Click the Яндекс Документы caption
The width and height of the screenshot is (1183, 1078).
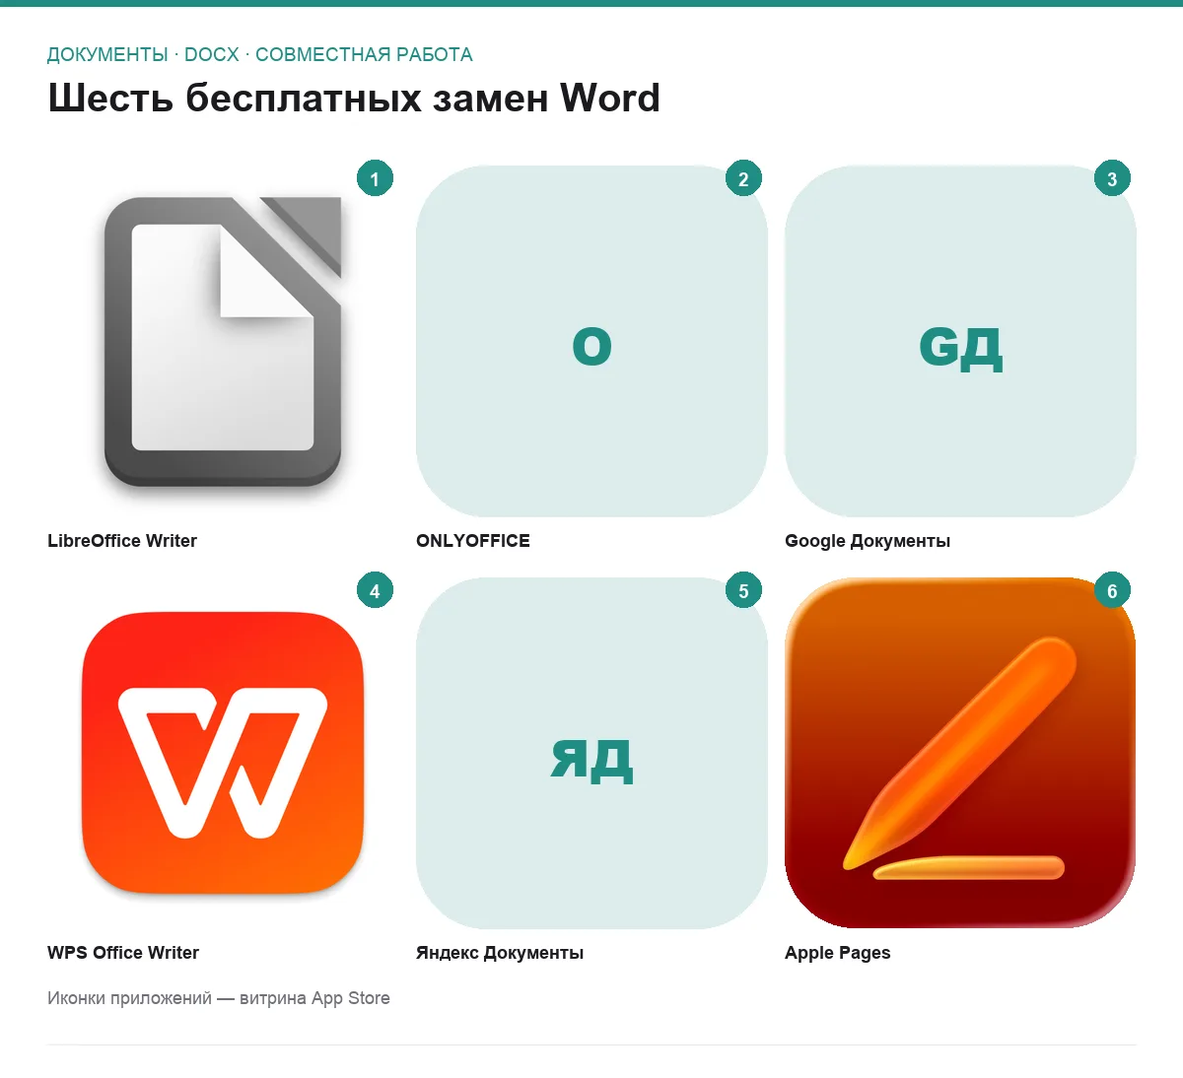pyautogui.click(x=500, y=953)
